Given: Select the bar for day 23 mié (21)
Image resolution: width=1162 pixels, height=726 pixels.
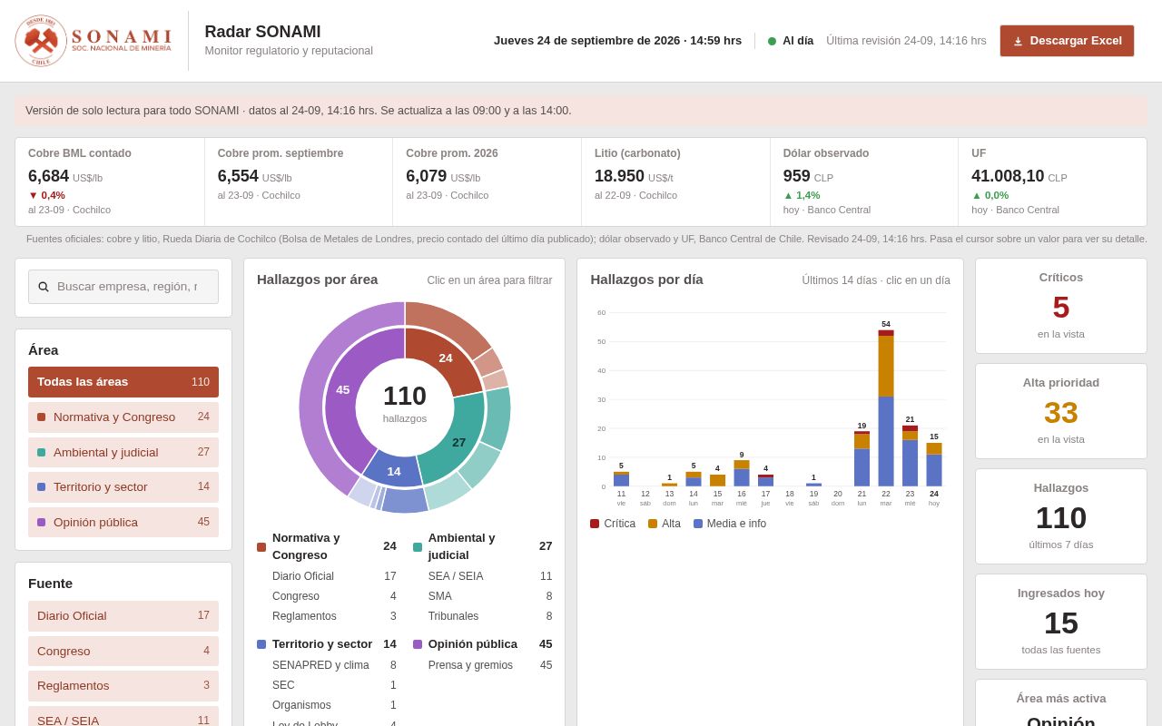Looking at the screenshot, I should [910, 456].
